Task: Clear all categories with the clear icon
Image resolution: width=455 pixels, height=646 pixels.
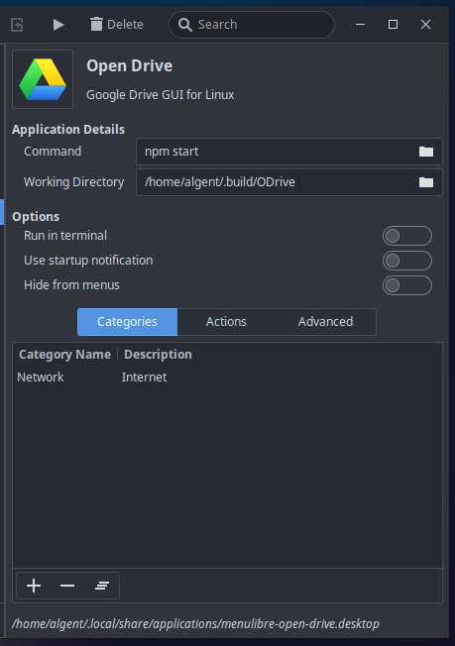Action: 102,586
